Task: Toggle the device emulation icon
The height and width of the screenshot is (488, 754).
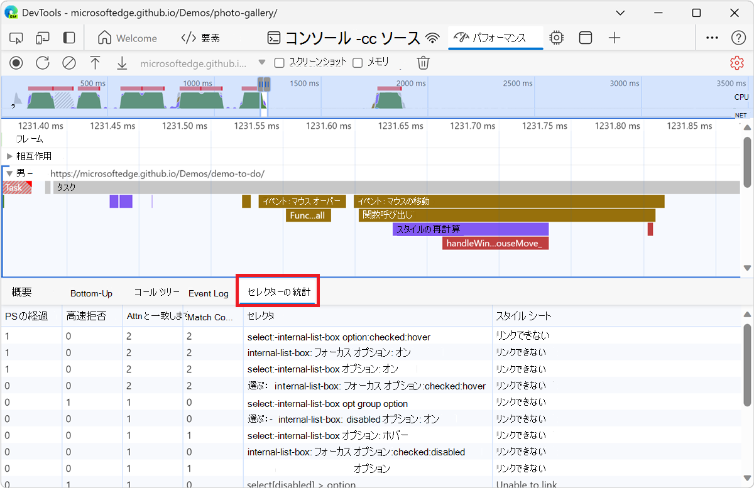Action: point(43,38)
